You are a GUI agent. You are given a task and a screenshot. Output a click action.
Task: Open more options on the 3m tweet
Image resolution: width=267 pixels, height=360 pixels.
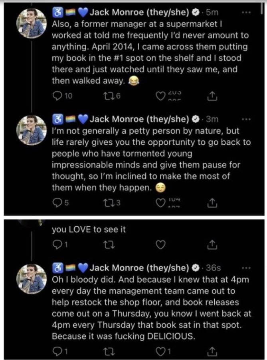tap(246, 119)
